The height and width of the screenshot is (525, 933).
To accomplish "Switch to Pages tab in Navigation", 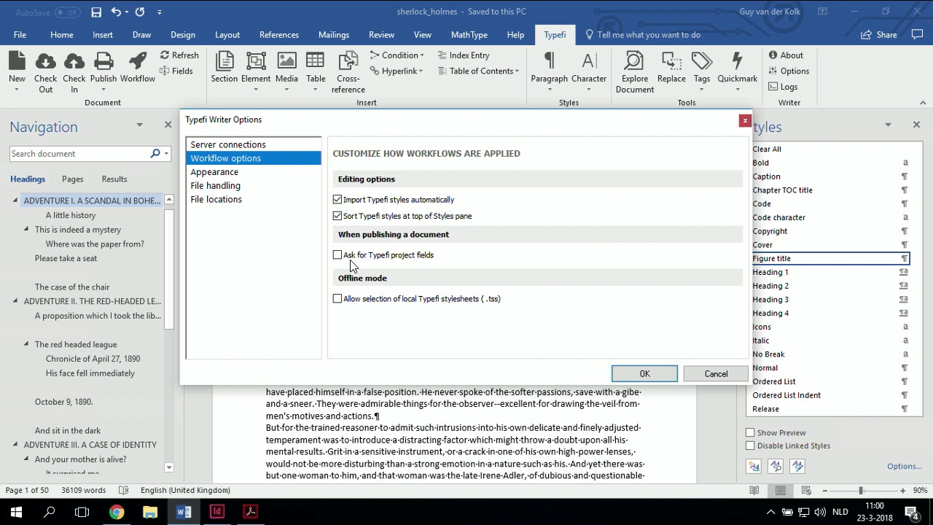I will [72, 179].
